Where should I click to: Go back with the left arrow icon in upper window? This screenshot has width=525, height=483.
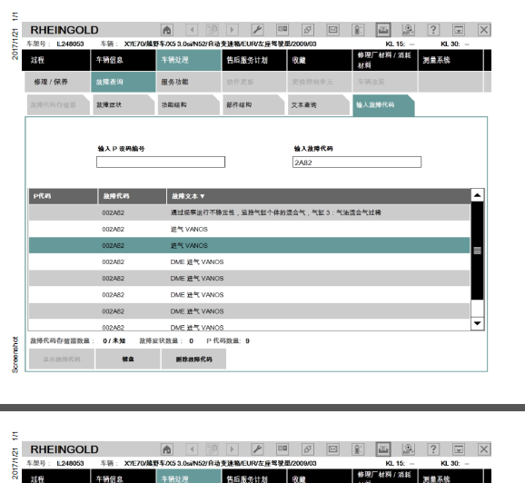[192, 30]
